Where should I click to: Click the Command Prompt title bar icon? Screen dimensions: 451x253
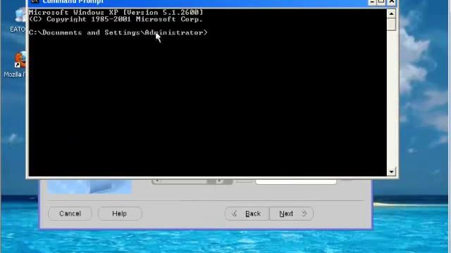tap(35, 1)
